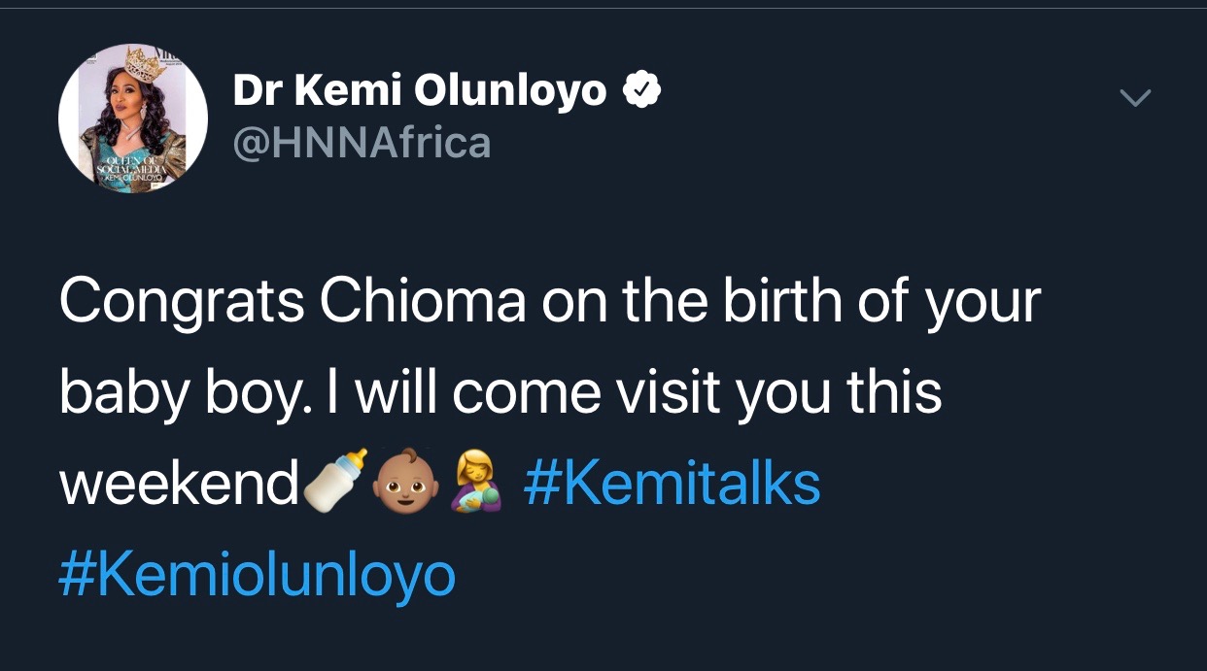
Task: Click the blue verified badge
Action: click(640, 91)
